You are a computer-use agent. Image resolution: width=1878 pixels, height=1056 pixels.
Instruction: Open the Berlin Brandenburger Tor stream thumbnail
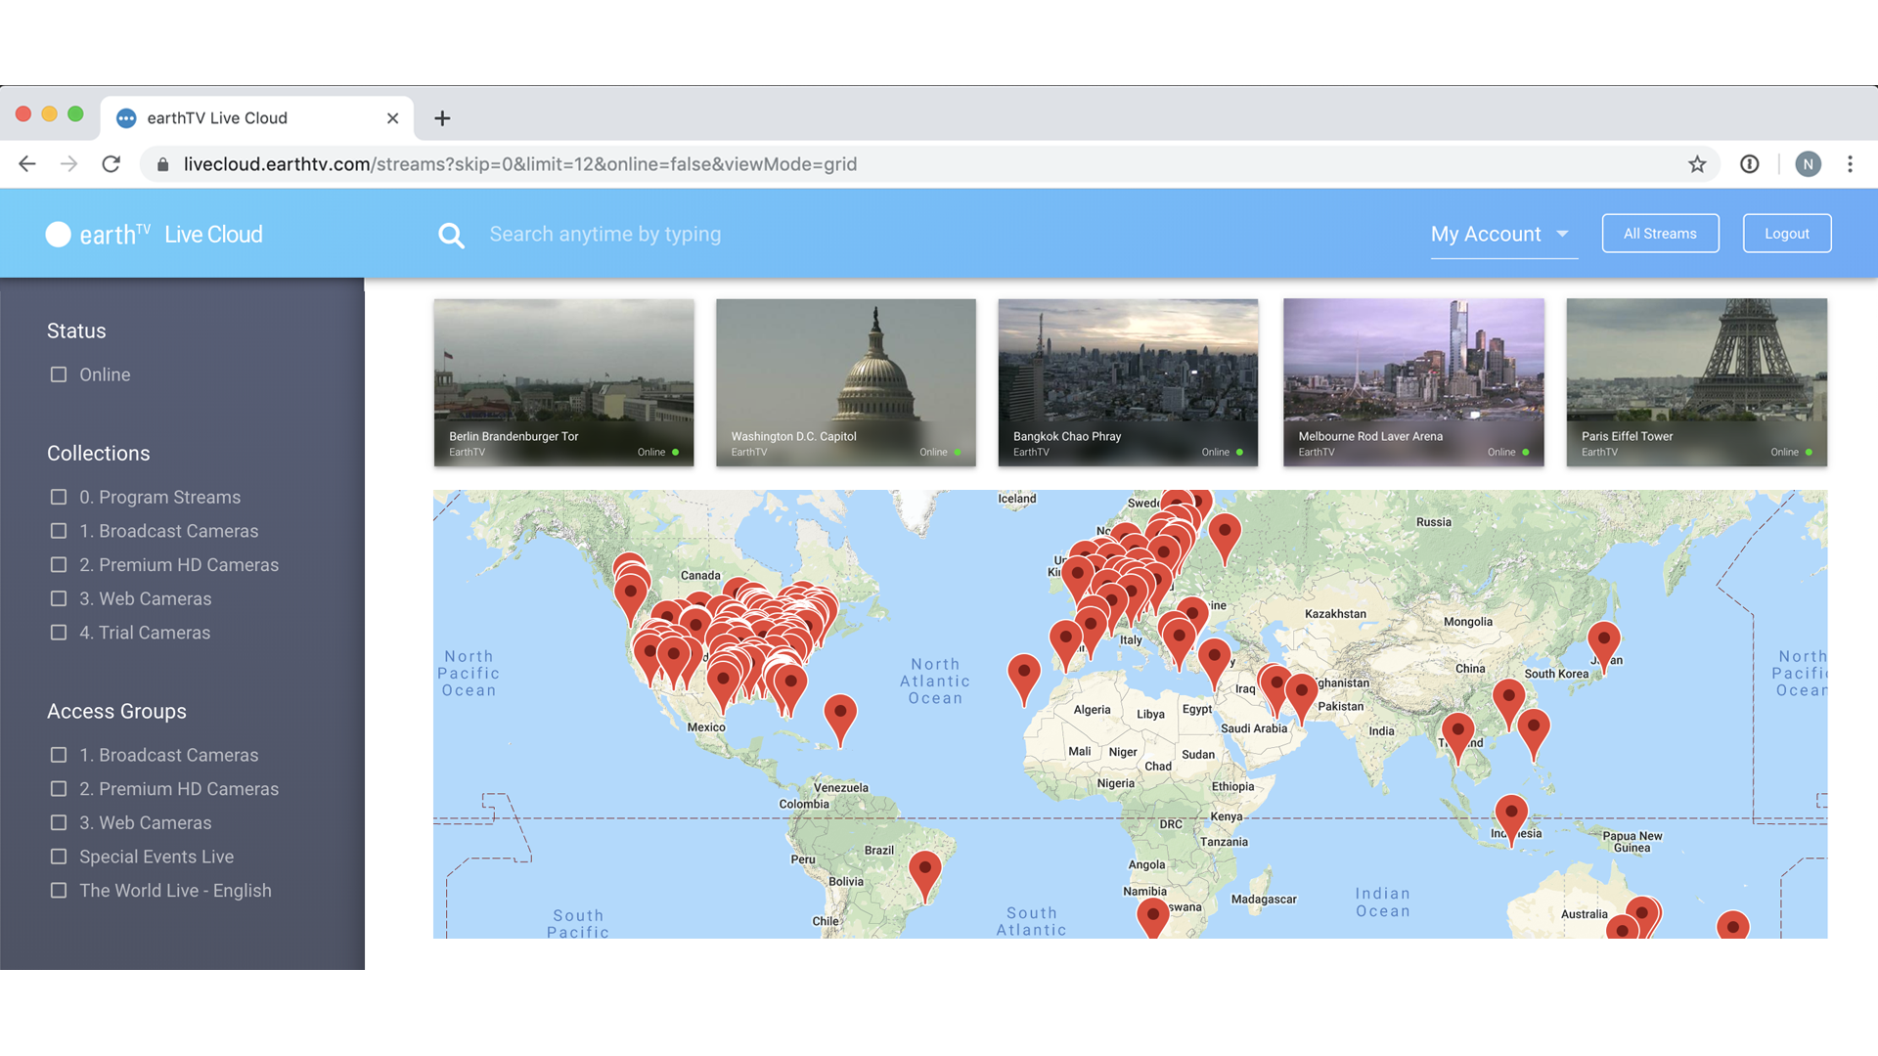[563, 382]
